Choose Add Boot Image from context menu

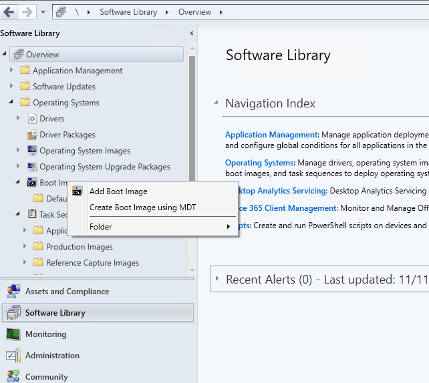[118, 191]
